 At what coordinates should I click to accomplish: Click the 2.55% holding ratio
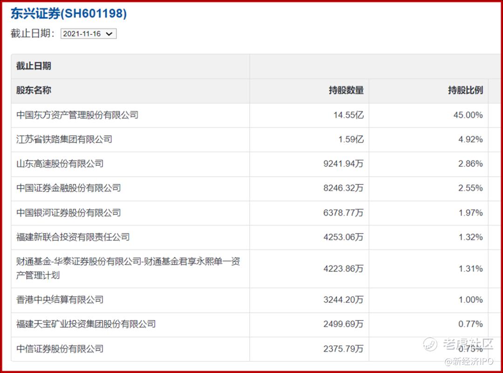(470, 188)
